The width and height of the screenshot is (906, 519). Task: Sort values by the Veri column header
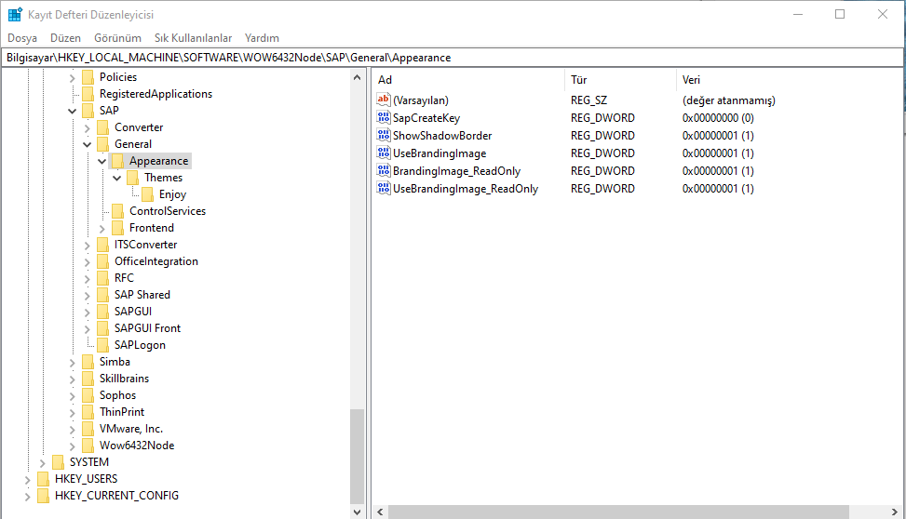pyautogui.click(x=790, y=80)
